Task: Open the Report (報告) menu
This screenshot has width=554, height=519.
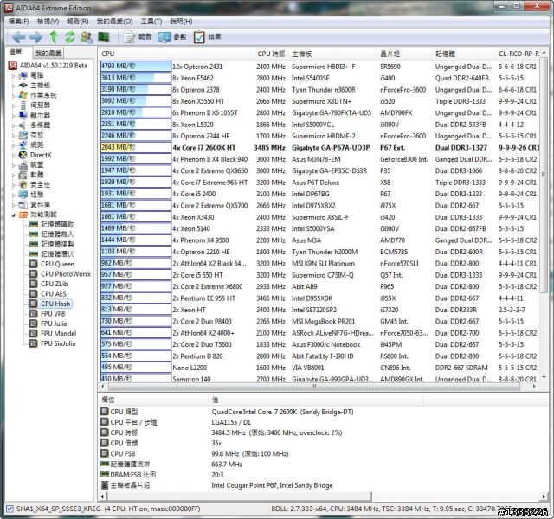Action: [x=78, y=22]
